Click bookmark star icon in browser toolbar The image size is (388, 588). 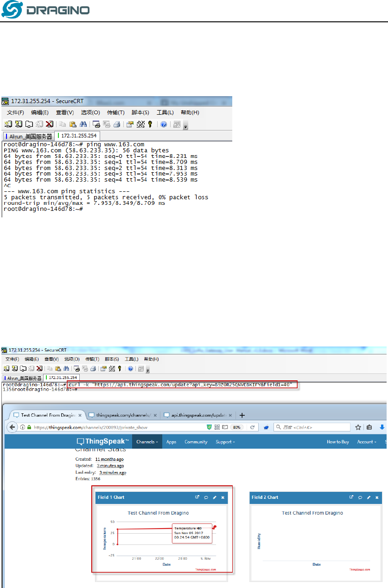(358, 427)
